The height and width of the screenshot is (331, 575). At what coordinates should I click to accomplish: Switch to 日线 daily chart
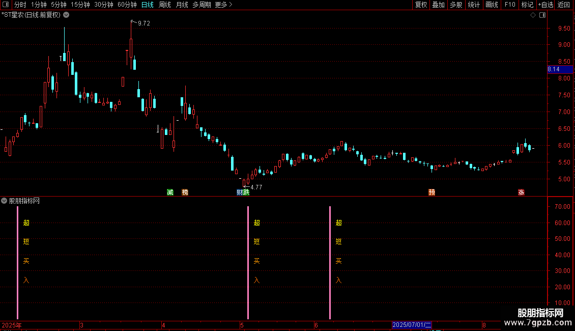148,5
